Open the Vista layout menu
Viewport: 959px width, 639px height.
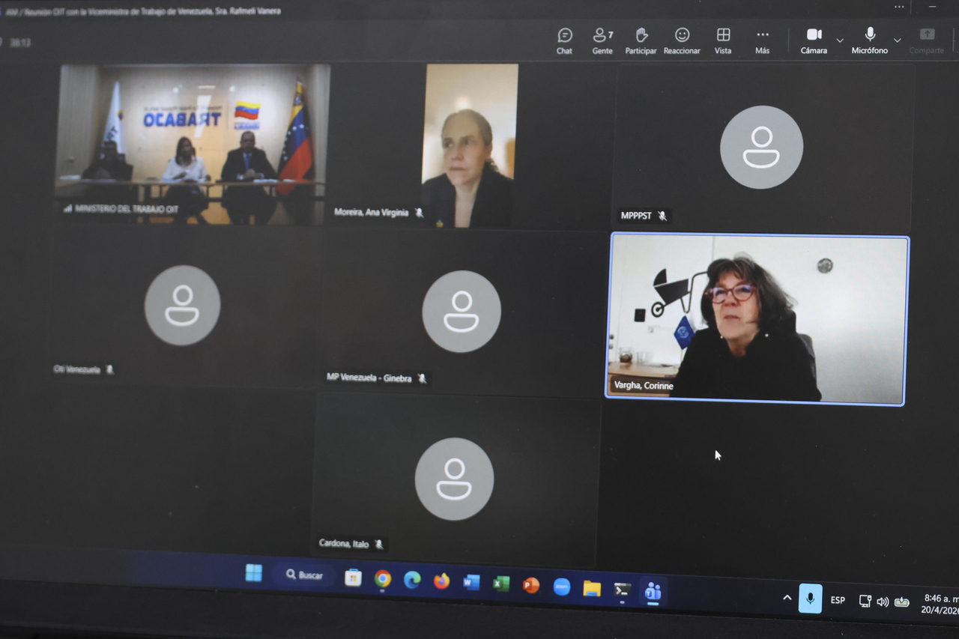point(723,40)
